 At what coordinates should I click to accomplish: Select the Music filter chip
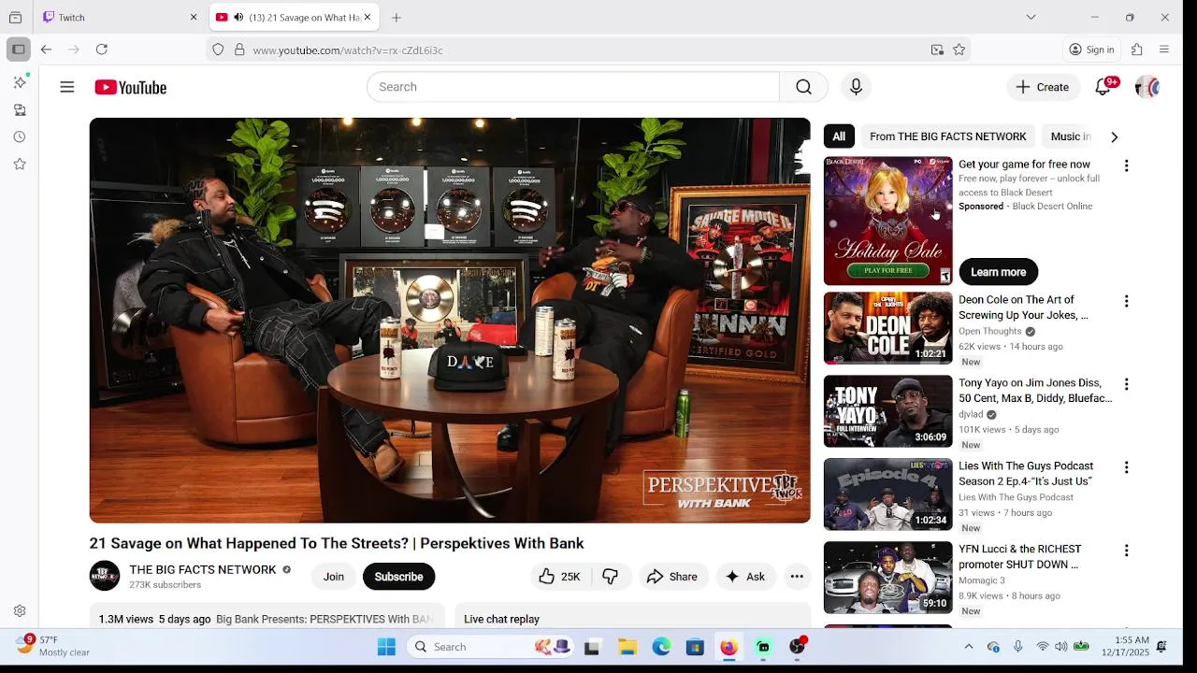pos(1069,136)
